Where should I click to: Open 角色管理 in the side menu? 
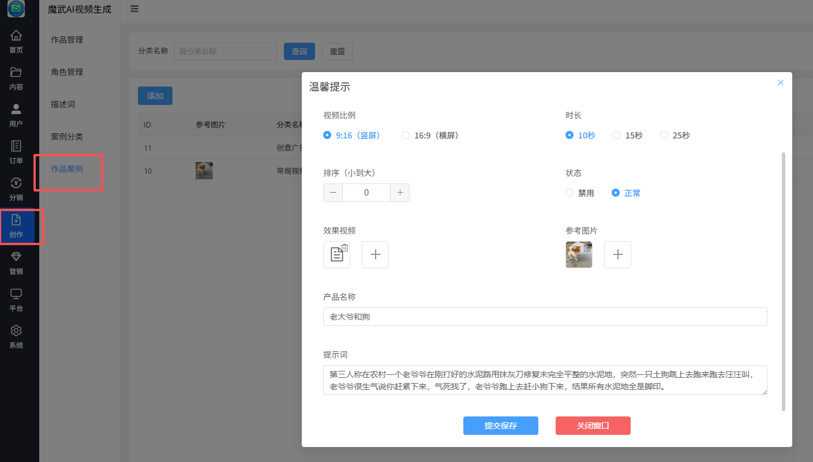[x=67, y=72]
